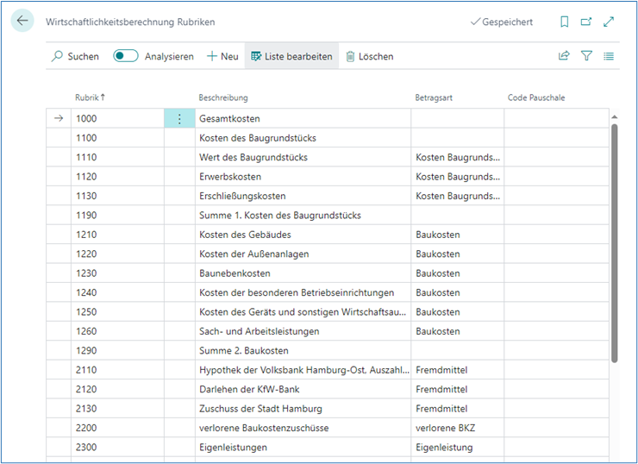The height and width of the screenshot is (464, 638).
Task: Click the back arrow button
Action: pyautogui.click(x=22, y=22)
